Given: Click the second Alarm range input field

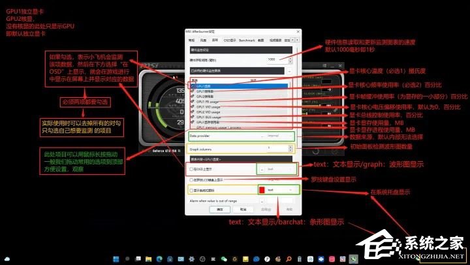Looking at the screenshot, I should tap(287, 201).
